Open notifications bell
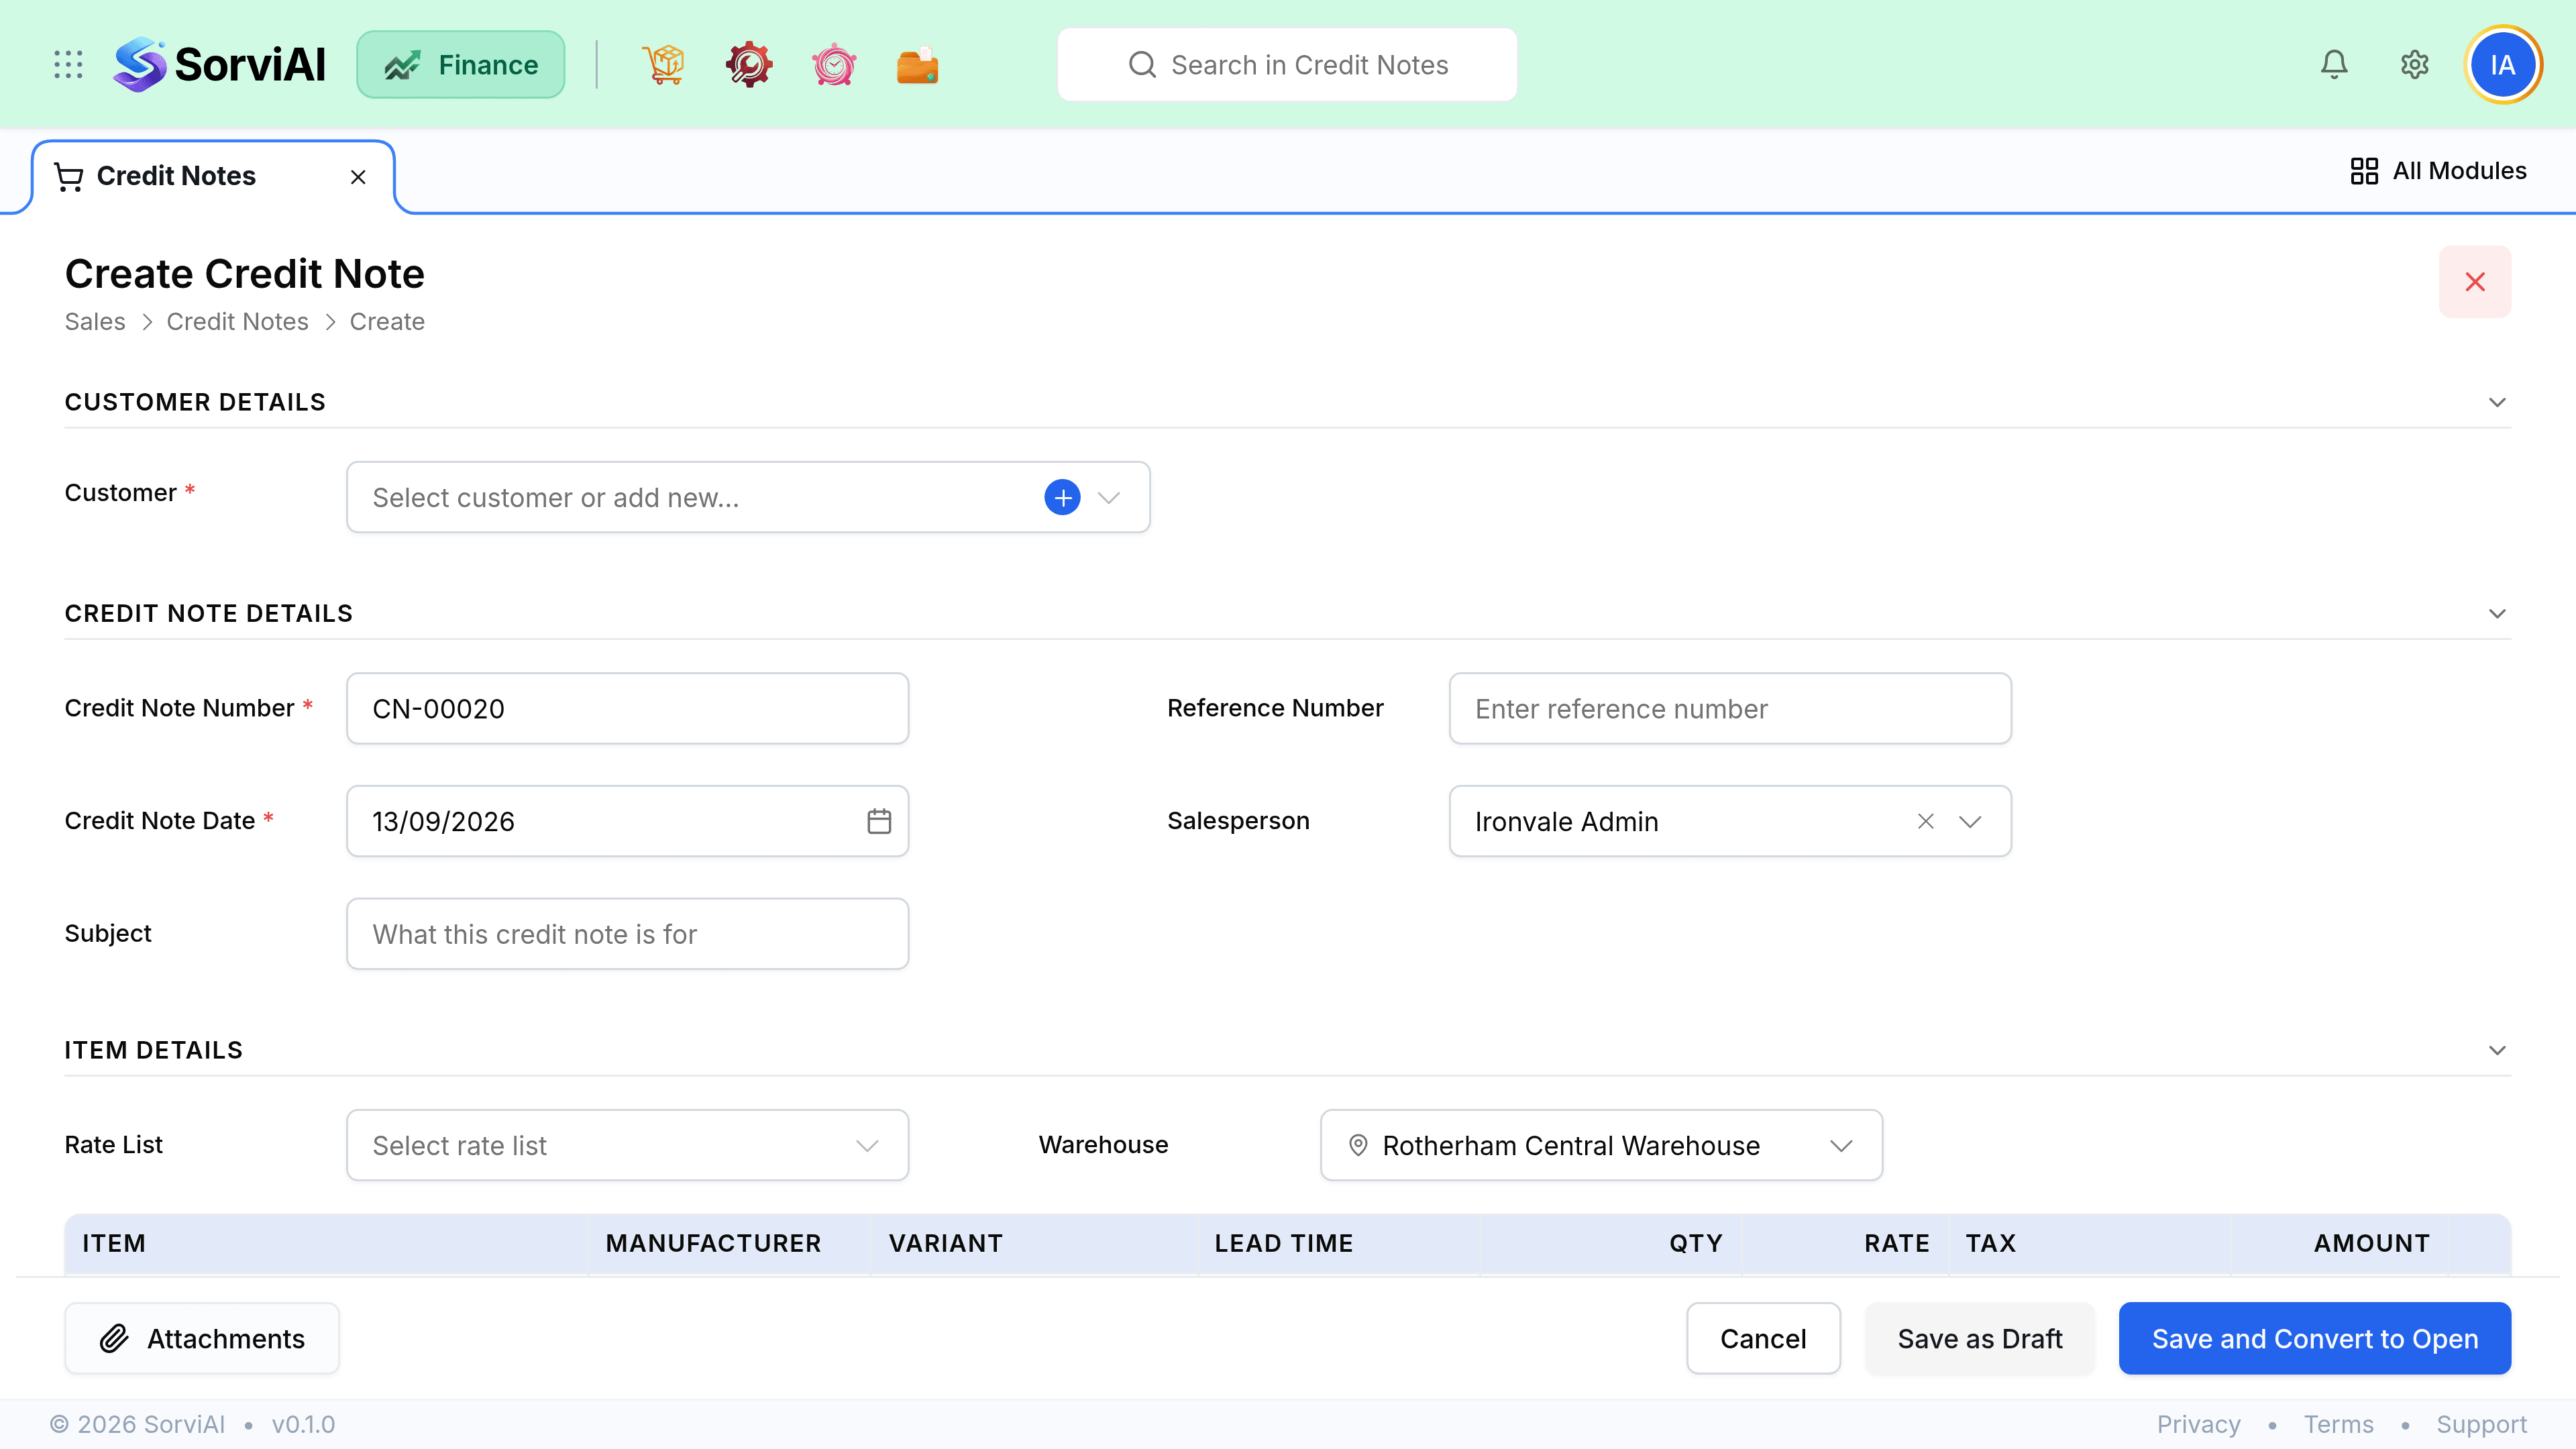This screenshot has height=1449, width=2576. coord(2334,65)
